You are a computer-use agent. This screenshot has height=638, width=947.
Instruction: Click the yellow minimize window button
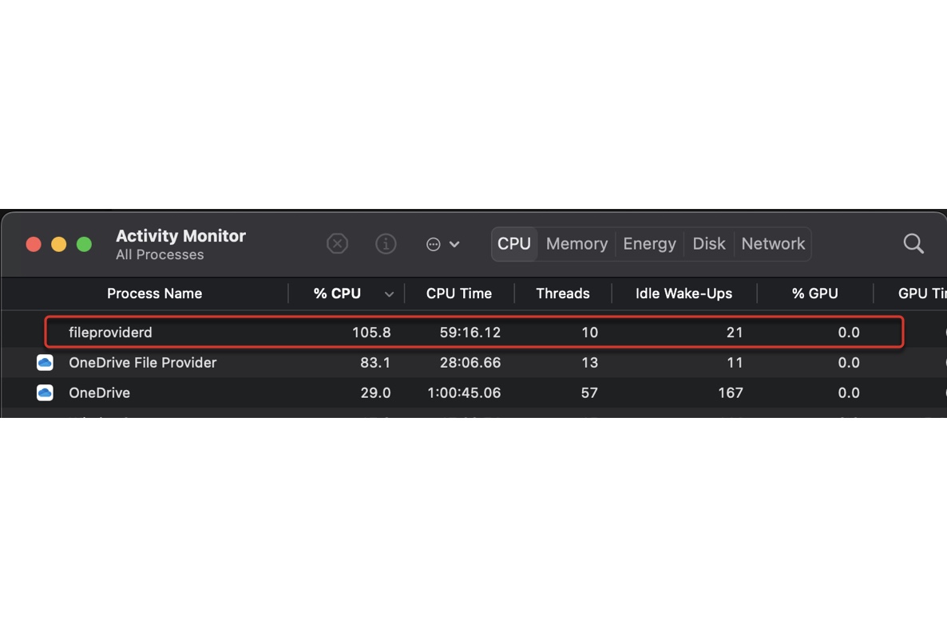click(x=59, y=244)
